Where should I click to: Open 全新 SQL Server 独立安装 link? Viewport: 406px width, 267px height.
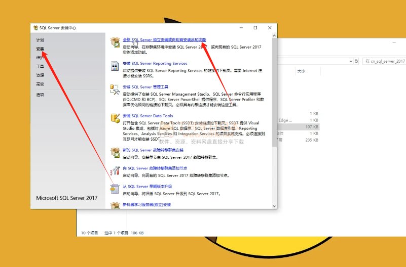pyautogui.click(x=164, y=39)
